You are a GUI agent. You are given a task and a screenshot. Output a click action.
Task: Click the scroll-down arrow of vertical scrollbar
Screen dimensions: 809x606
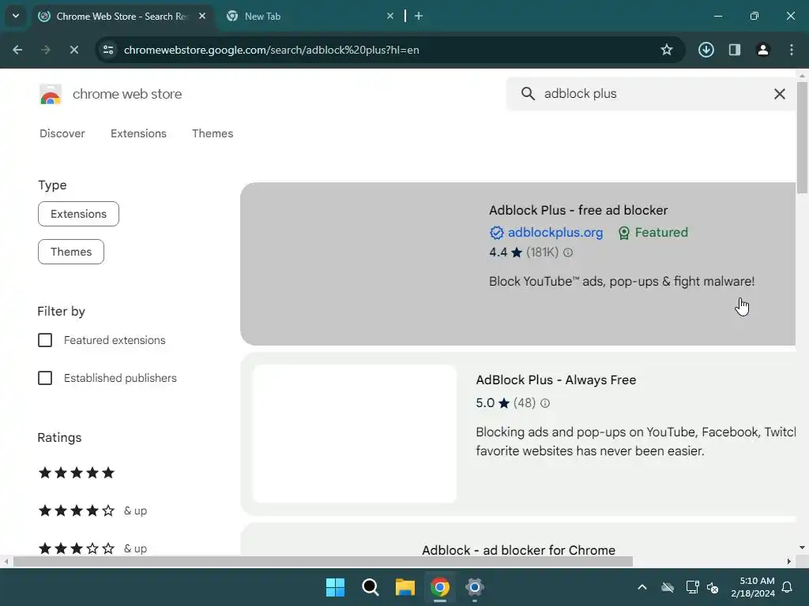click(802, 548)
